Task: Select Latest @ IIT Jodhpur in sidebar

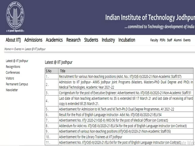Action: (x=17, y=61)
